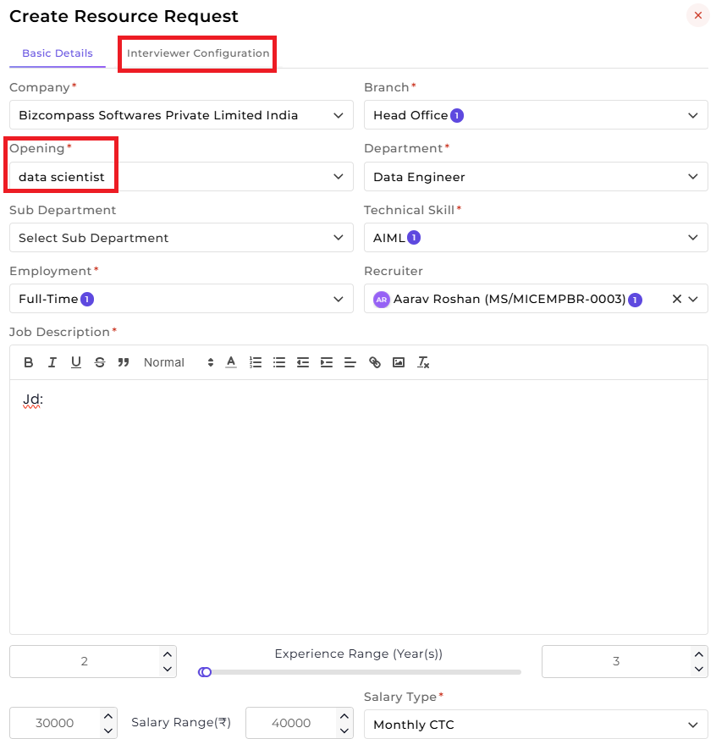This screenshot has width=716, height=739.
Task: Clear text formatting in the editor
Action: (423, 362)
